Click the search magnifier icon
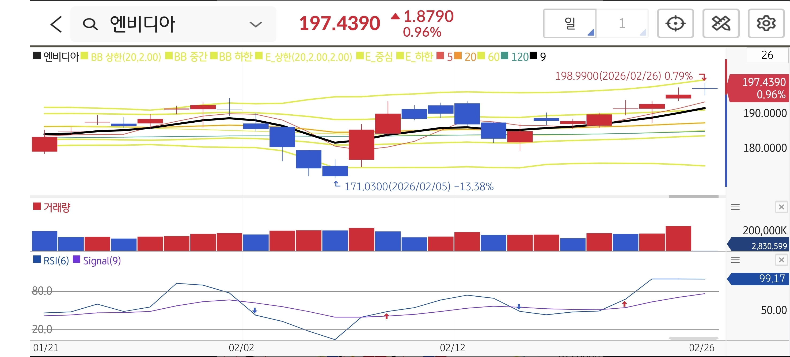Image resolution: width=790 pixels, height=357 pixels. [x=90, y=24]
